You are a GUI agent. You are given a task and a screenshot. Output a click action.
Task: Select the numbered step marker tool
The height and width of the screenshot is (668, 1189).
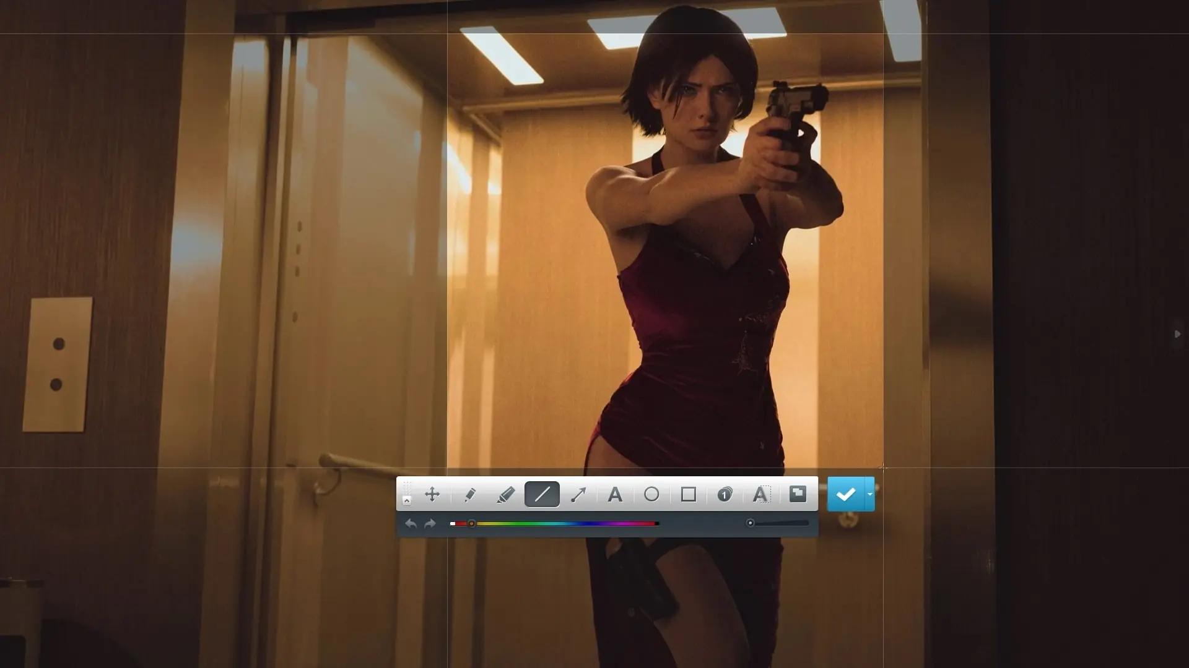pyautogui.click(x=725, y=494)
